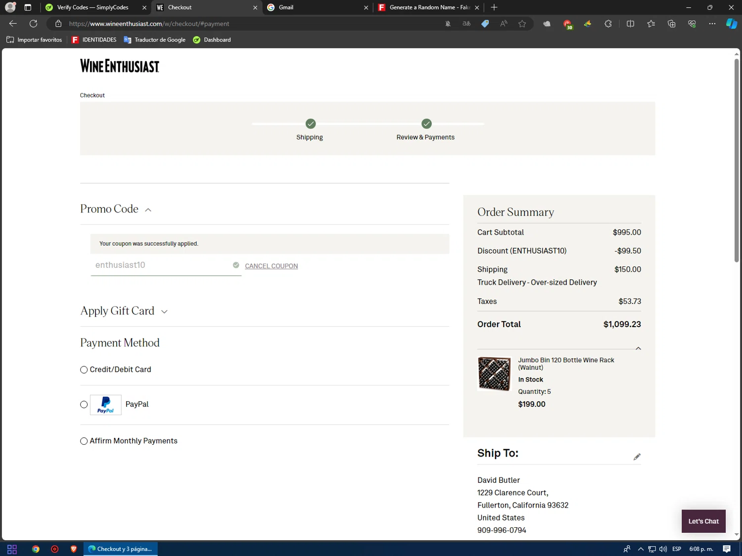Click the muted notifications bell icon

448,24
